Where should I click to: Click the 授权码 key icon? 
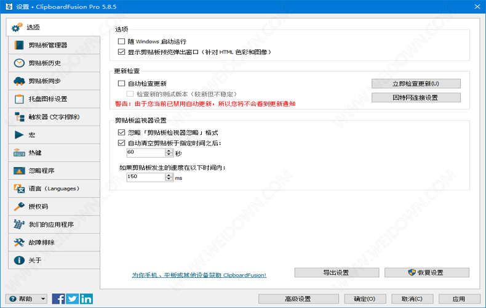coord(19,206)
